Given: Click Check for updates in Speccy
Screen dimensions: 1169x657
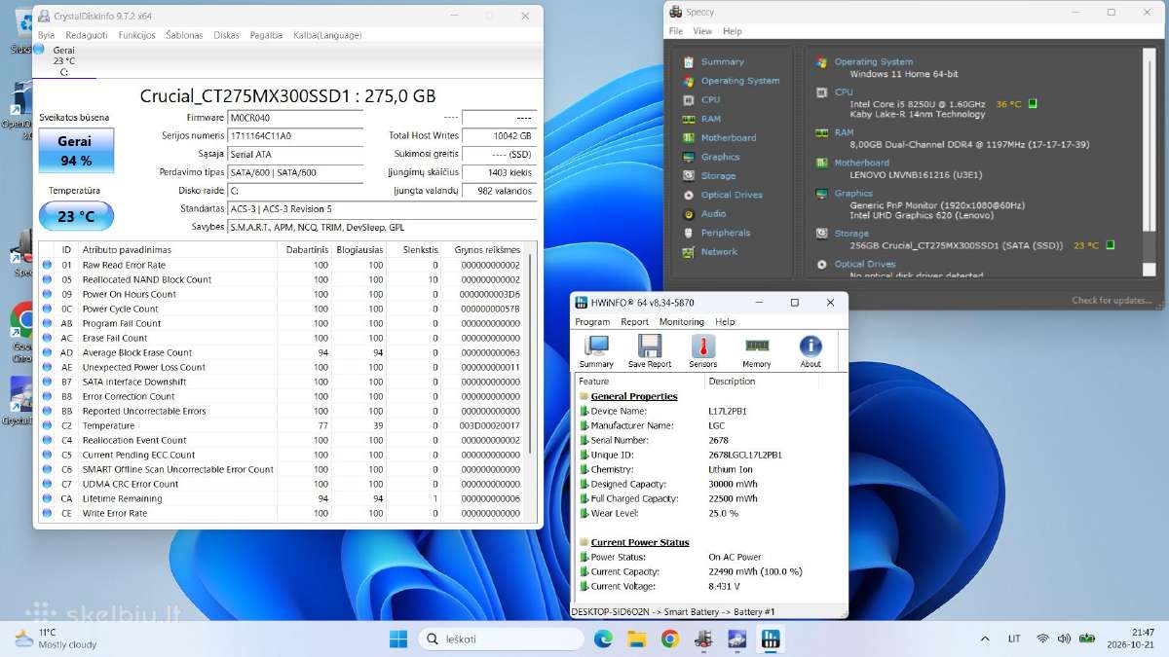Looking at the screenshot, I should tap(1112, 300).
